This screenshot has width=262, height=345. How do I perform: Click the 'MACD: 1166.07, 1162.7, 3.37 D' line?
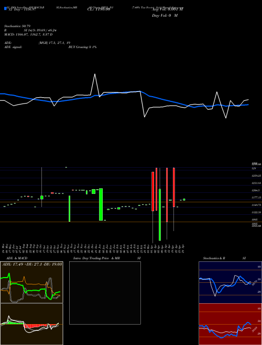tap(28, 34)
